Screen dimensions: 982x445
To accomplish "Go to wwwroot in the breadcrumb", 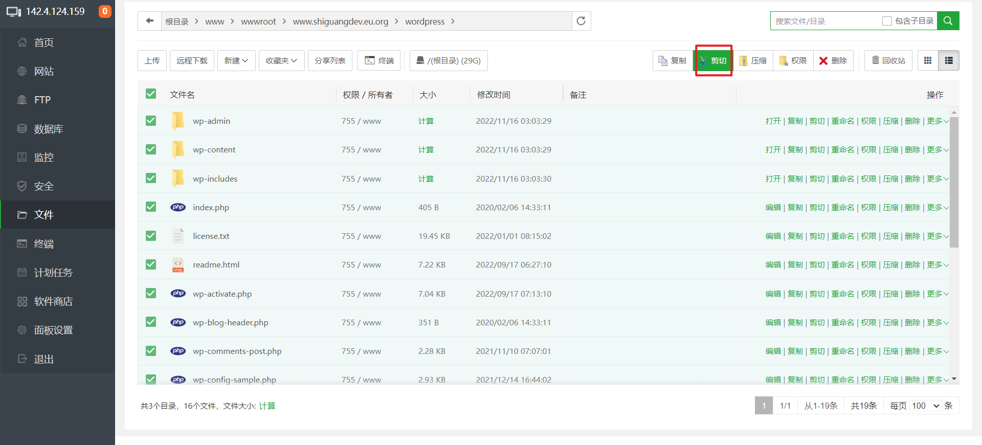I will [258, 21].
